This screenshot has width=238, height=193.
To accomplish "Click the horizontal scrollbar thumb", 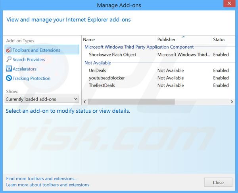I will tap(131, 102).
